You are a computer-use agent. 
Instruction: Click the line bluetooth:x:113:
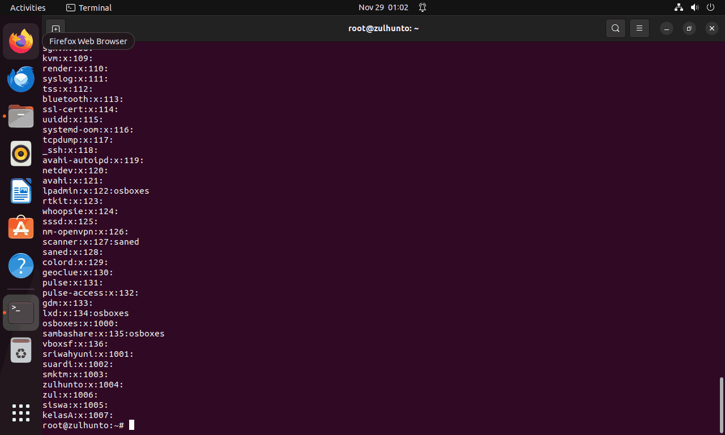83,99
